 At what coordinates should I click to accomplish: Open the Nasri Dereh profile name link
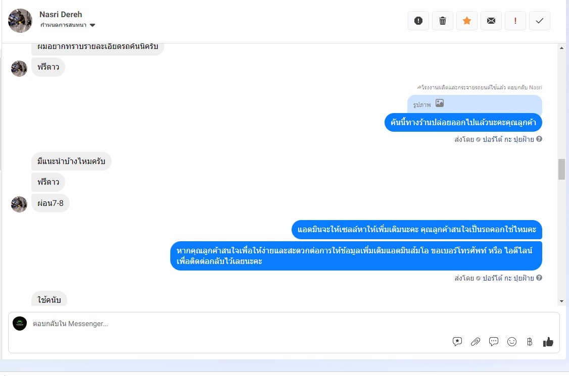(61, 15)
